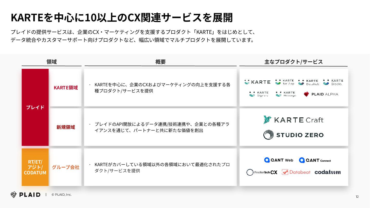Click the orange RT/ET/アジト/CODATUM block
Image resolution: width=370 pixels, height=208 pixels.
point(35,167)
